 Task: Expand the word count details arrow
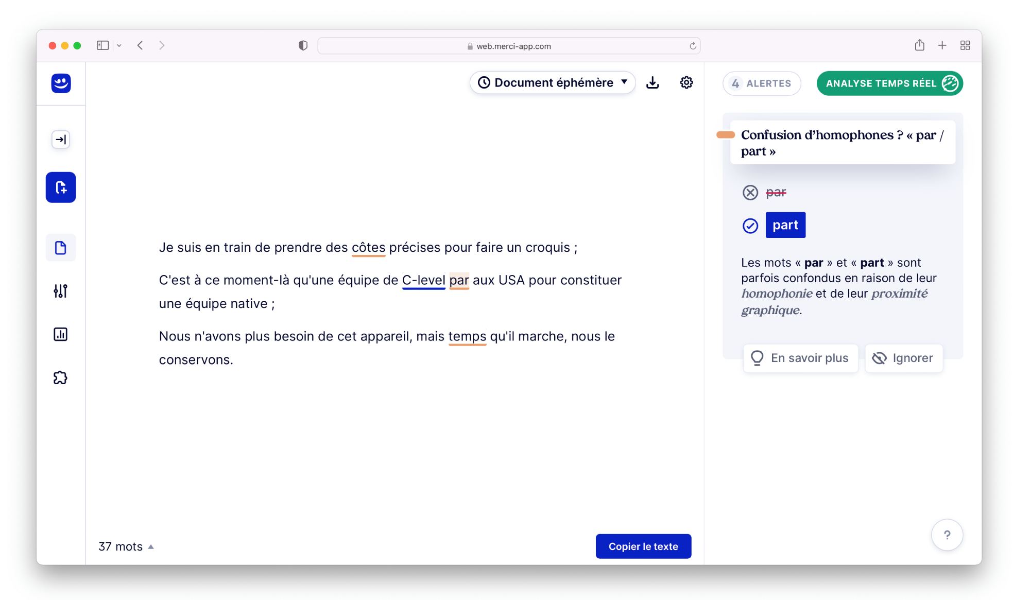[151, 546]
